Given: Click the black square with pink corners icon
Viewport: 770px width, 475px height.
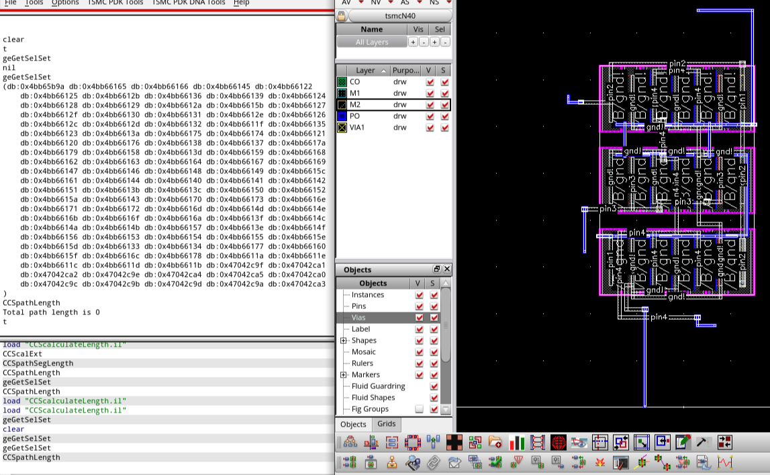Looking at the screenshot, I should coord(454,443).
